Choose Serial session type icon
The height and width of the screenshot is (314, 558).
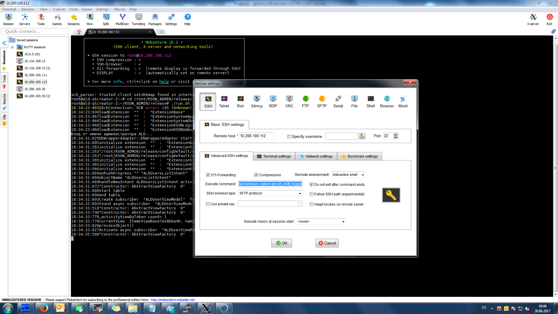338,102
